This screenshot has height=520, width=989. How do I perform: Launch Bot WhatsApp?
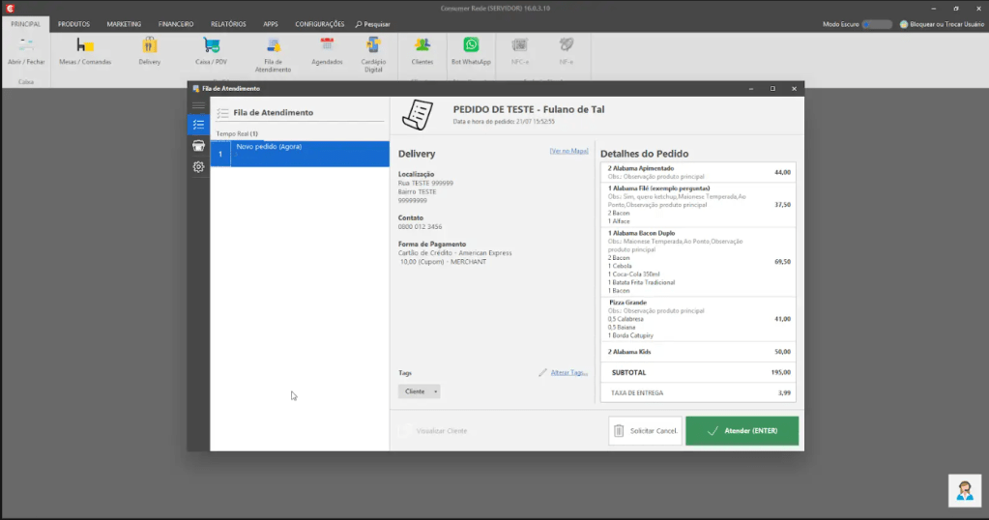[x=471, y=51]
